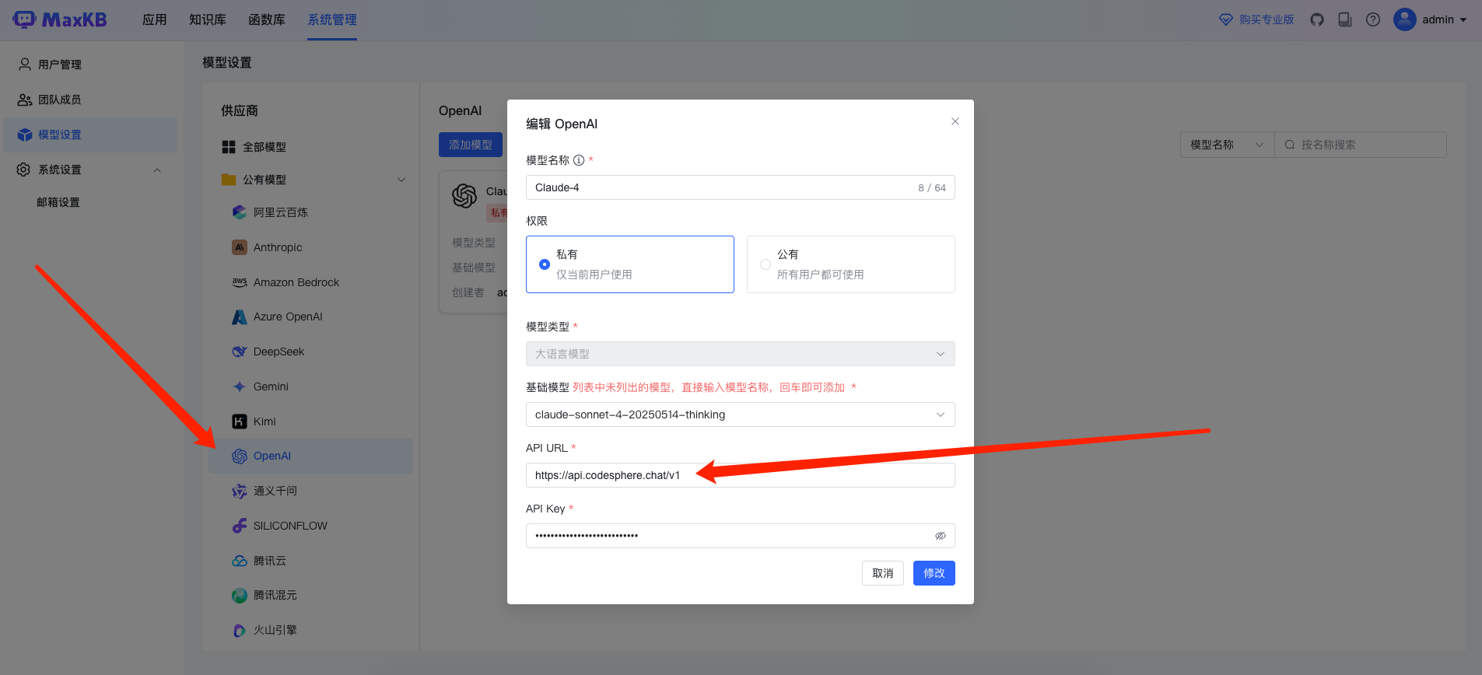Viewport: 1482px width, 675px height.
Task: Click 购买专业版 link
Action: click(1267, 19)
